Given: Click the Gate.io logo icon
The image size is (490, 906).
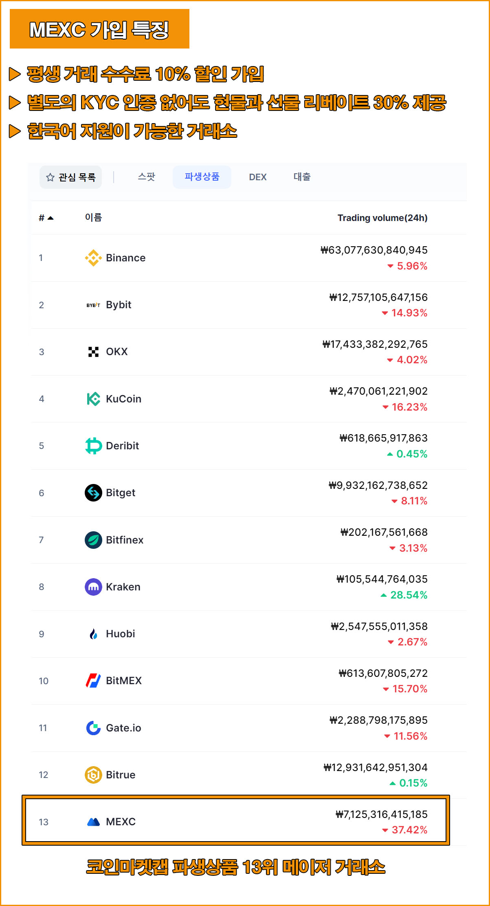Looking at the screenshot, I should tap(93, 728).
